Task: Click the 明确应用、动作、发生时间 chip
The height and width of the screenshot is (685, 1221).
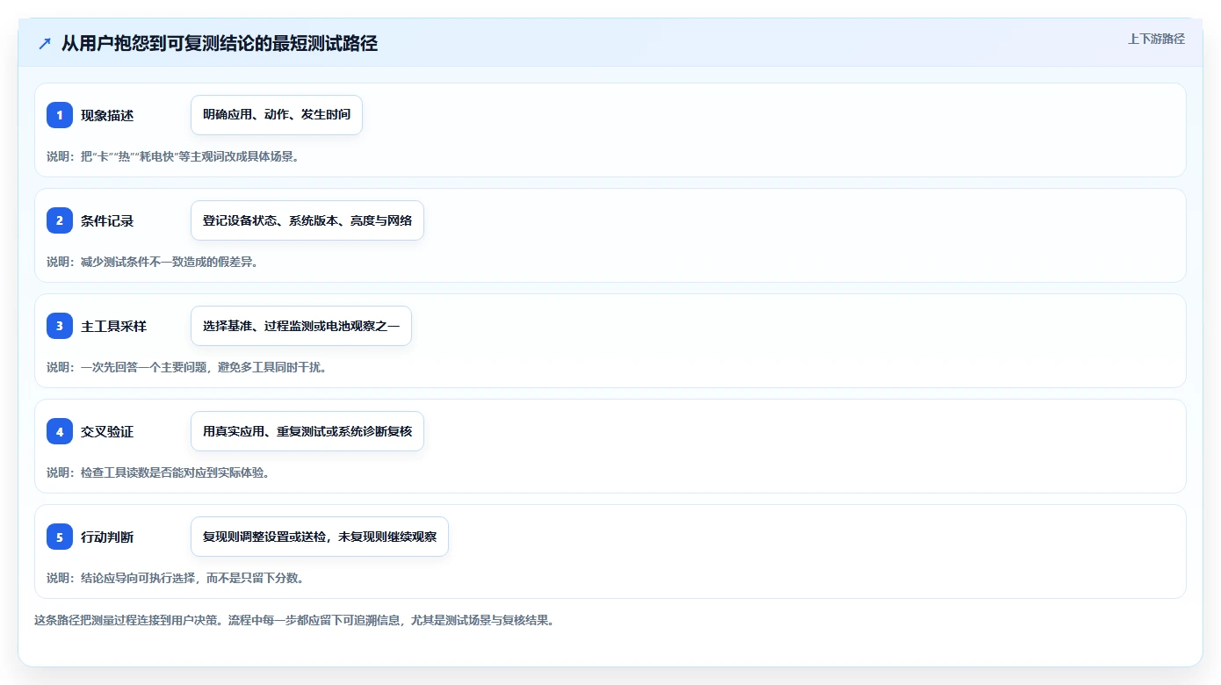Action: tap(277, 115)
